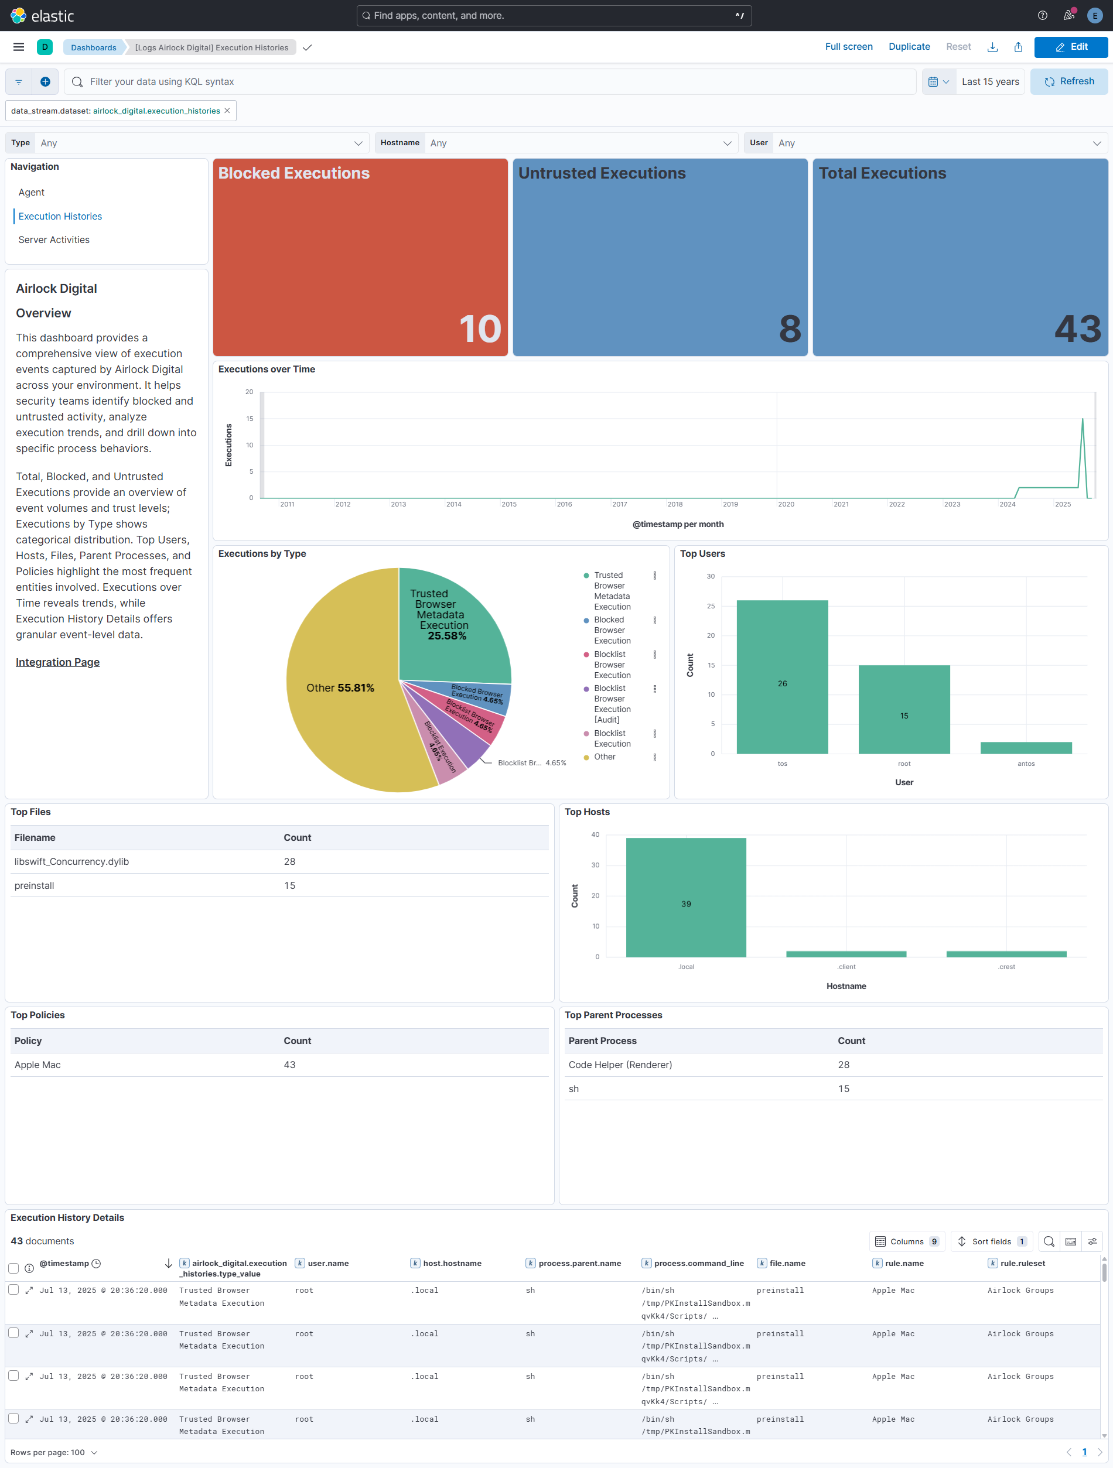This screenshot has width=1113, height=1468.
Task: Click the Refresh button
Action: click(1068, 81)
